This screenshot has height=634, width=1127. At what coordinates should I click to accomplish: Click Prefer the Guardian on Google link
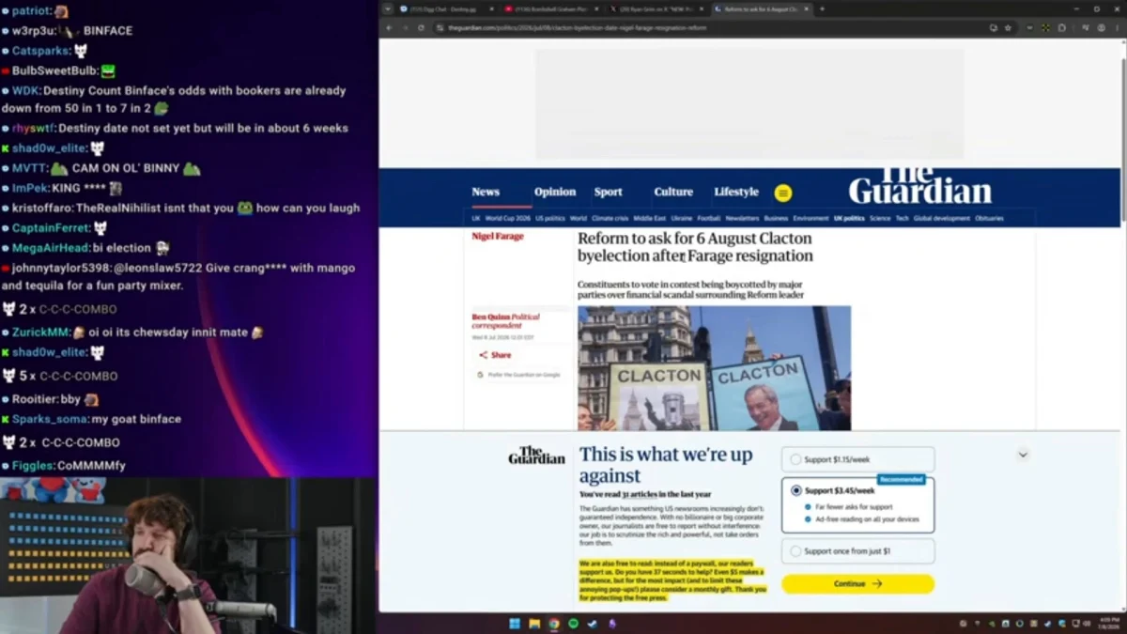(x=518, y=375)
